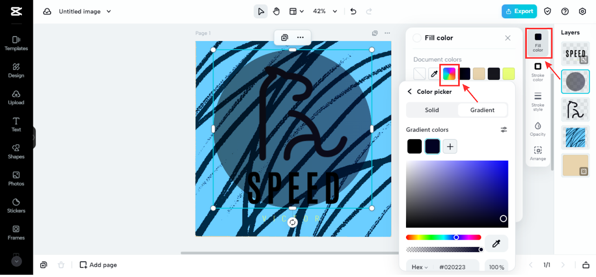Click the Opacity tool

point(538,129)
